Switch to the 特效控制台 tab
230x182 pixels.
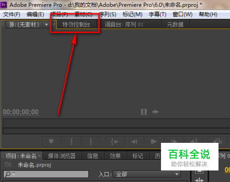coord(76,24)
